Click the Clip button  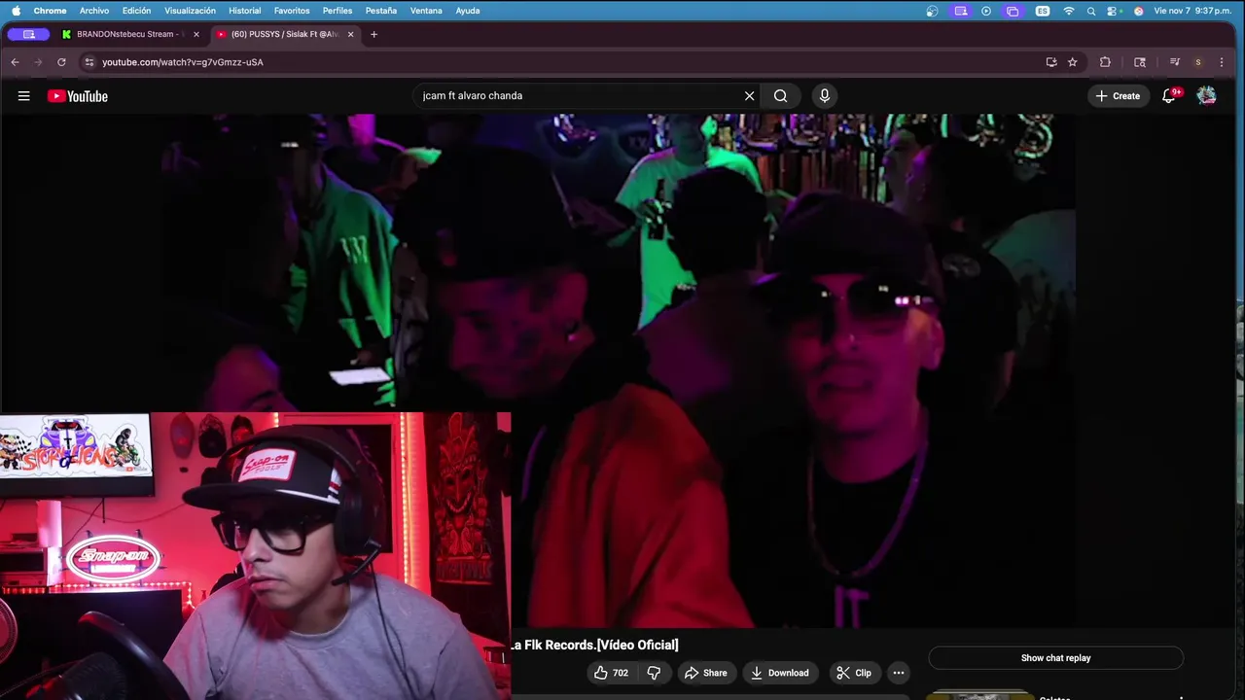click(854, 673)
